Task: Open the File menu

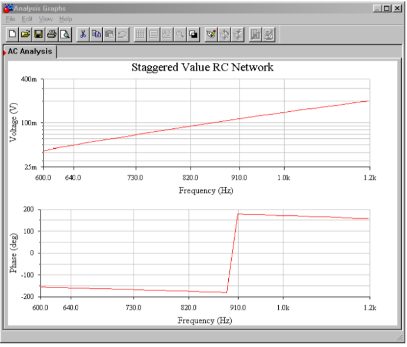Action: [10, 19]
